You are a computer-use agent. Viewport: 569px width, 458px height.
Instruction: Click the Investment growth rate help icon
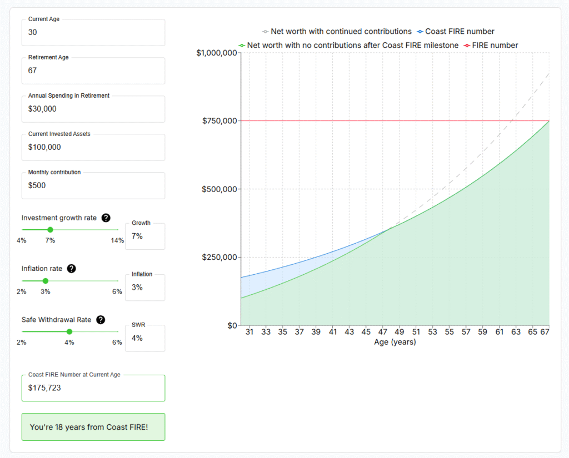[x=106, y=218]
